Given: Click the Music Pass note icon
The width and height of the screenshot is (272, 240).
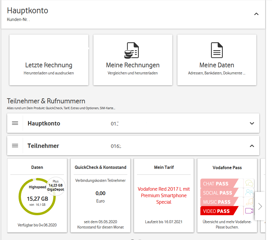Looking at the screenshot, I should [x=249, y=202].
